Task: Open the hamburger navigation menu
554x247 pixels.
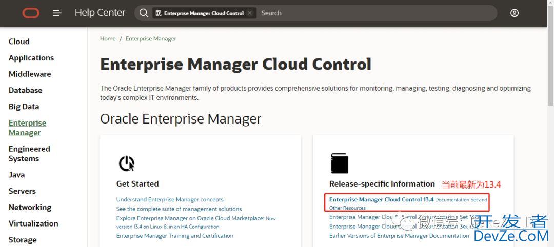Action: point(57,13)
